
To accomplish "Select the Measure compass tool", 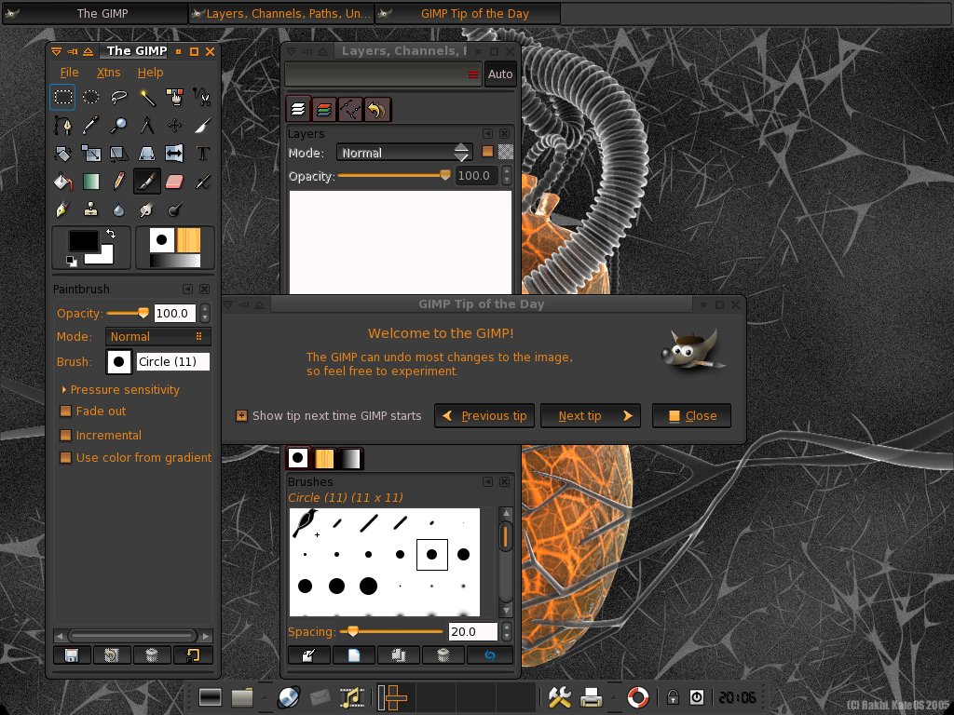I will point(146,126).
